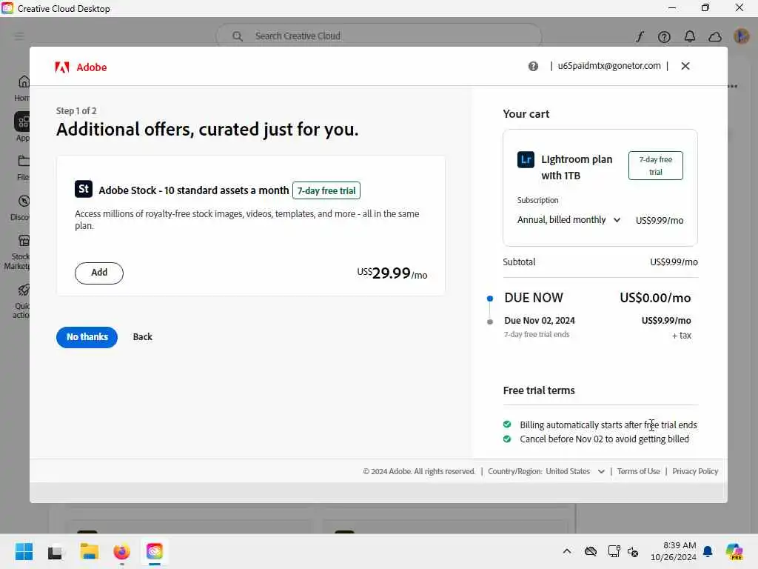Close the Adobe offers dialog
The image size is (758, 569).
click(x=685, y=66)
